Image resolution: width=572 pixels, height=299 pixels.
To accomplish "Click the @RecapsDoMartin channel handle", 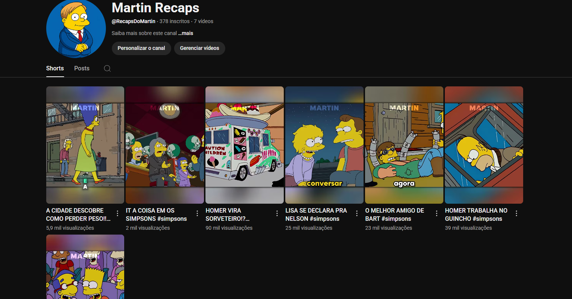I will [133, 22].
